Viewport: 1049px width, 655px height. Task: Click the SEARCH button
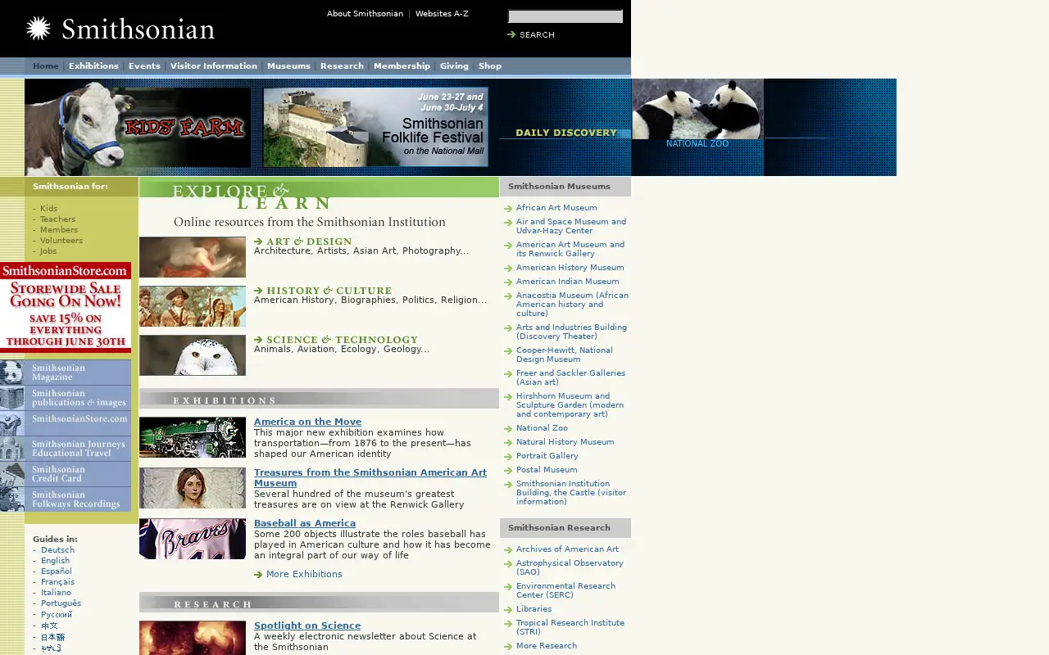tap(531, 34)
